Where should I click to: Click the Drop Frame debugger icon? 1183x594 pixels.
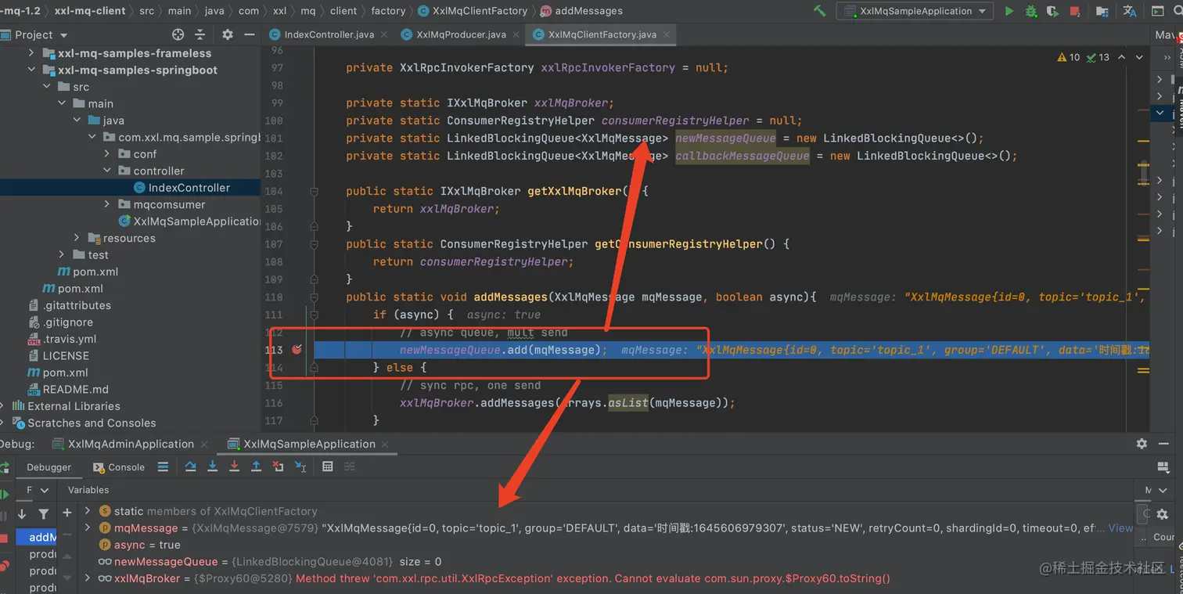point(278,466)
